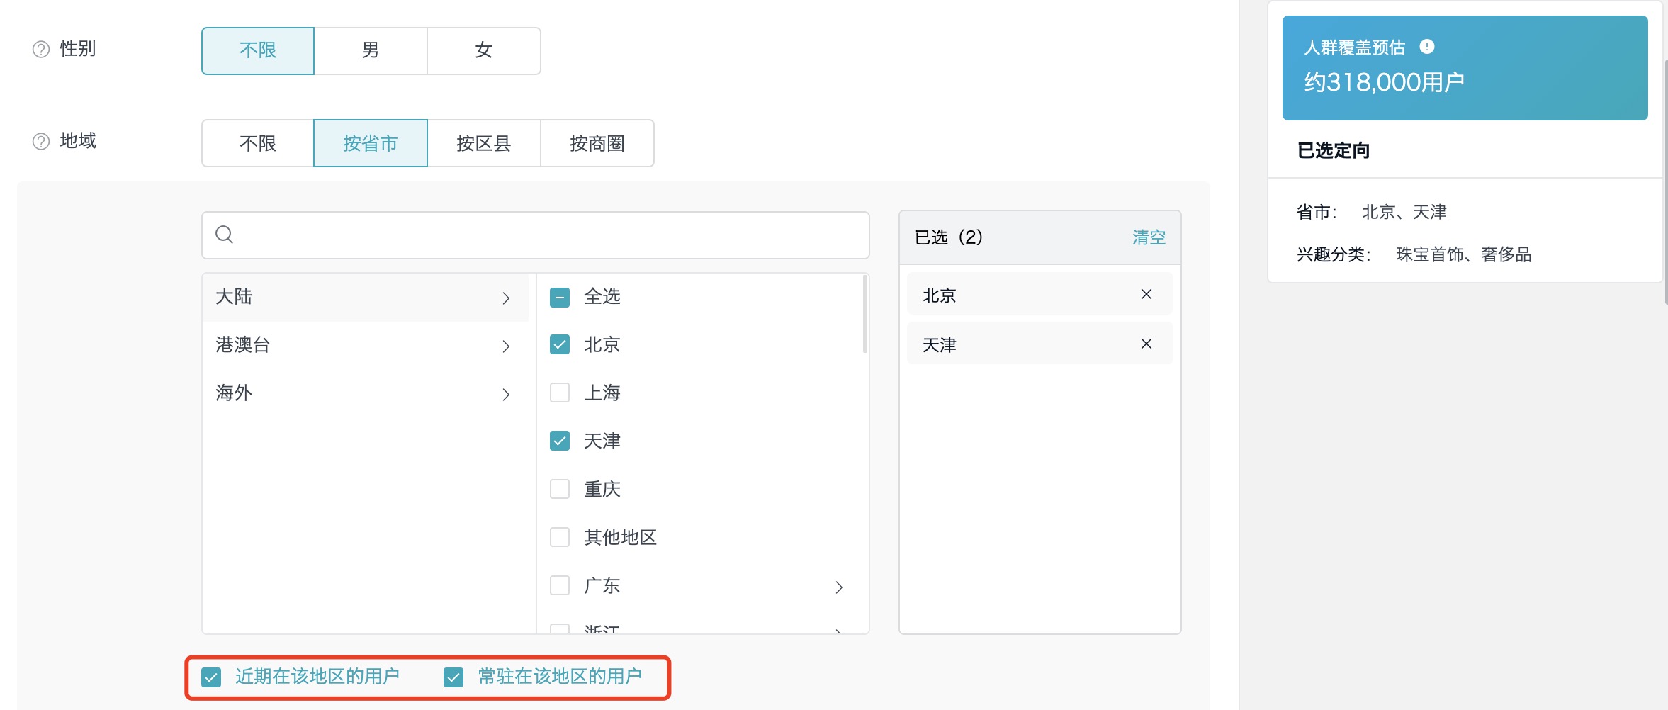Check the 重庆 checkbox
1668x710 pixels.
point(560,490)
